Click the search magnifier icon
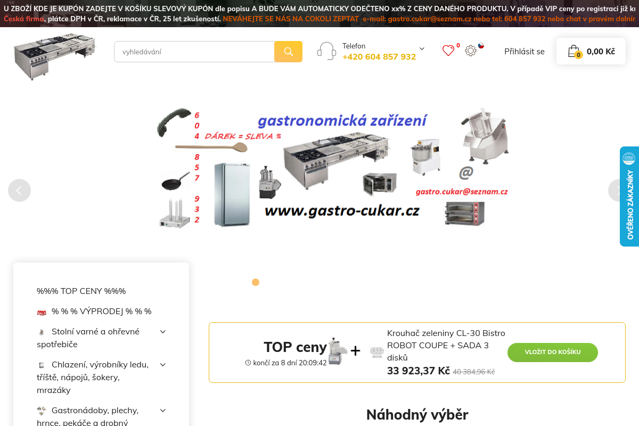The height and width of the screenshot is (426, 639). point(289,52)
